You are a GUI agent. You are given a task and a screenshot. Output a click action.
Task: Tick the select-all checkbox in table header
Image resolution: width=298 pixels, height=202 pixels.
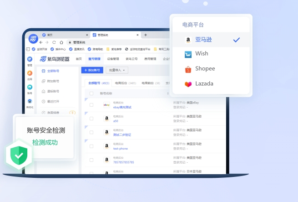tap(91, 93)
